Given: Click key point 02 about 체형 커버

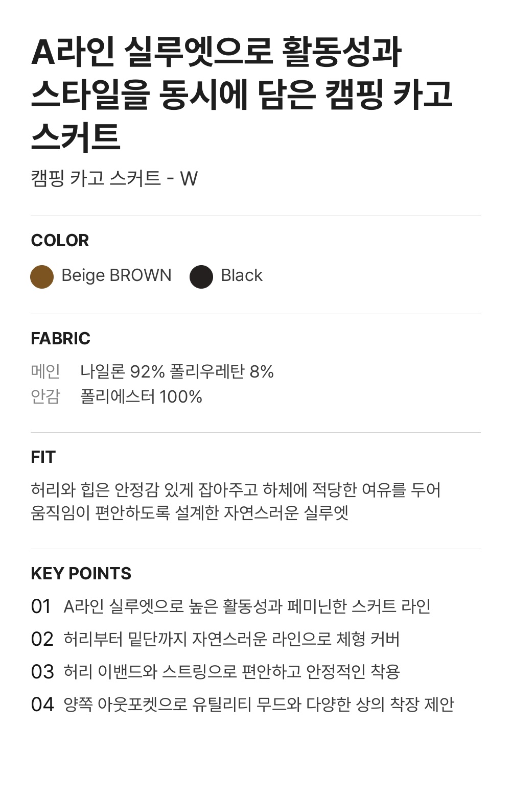Looking at the screenshot, I should (231, 639).
